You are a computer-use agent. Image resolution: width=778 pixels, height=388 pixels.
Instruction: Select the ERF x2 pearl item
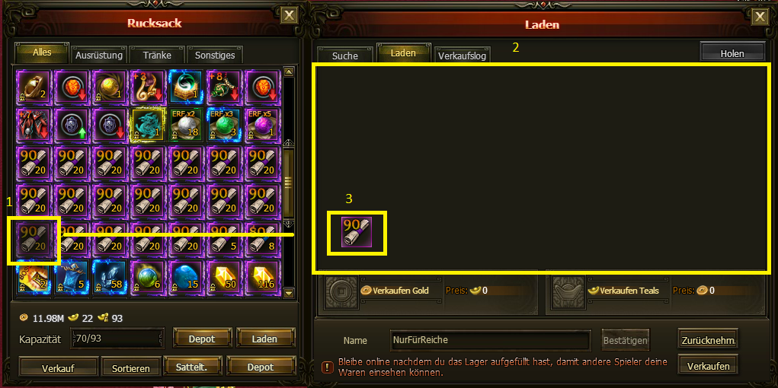pos(186,125)
